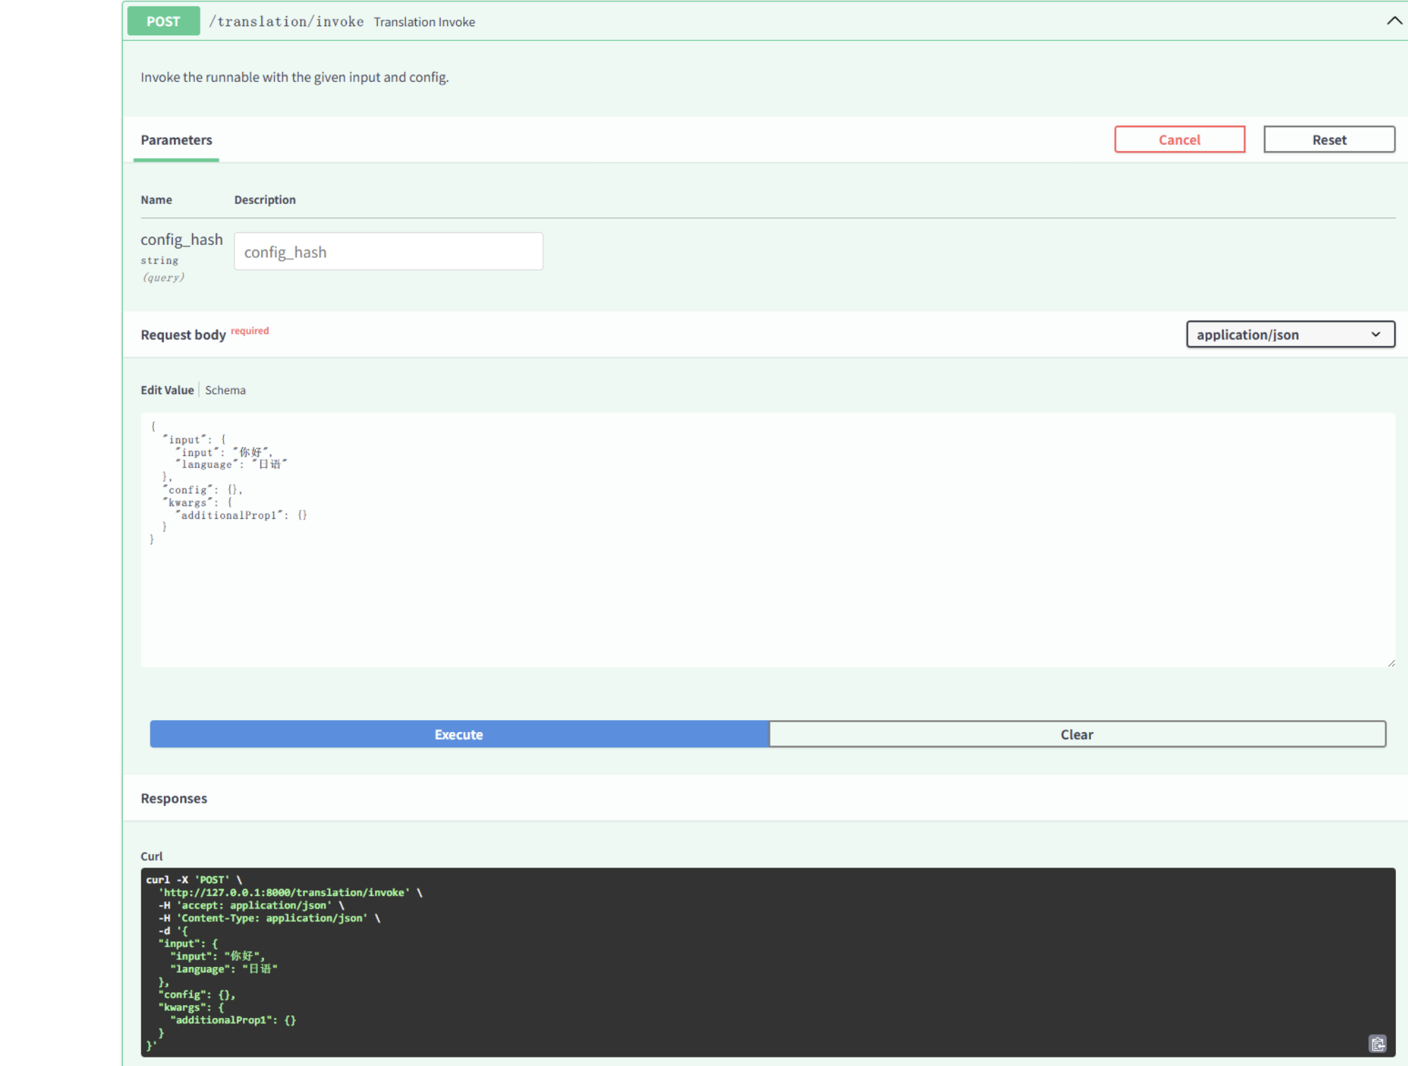Click the Responses section heading

174,798
